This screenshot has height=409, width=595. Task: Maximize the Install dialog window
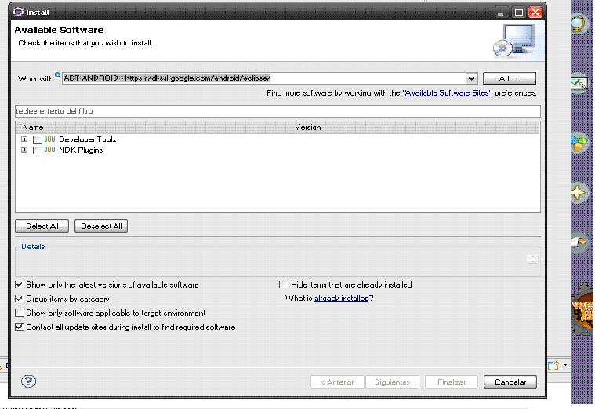519,12
